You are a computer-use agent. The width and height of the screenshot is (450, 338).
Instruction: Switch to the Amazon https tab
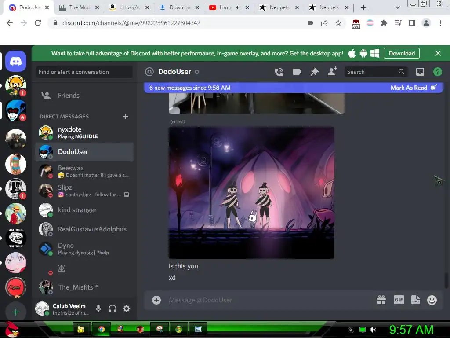click(129, 7)
